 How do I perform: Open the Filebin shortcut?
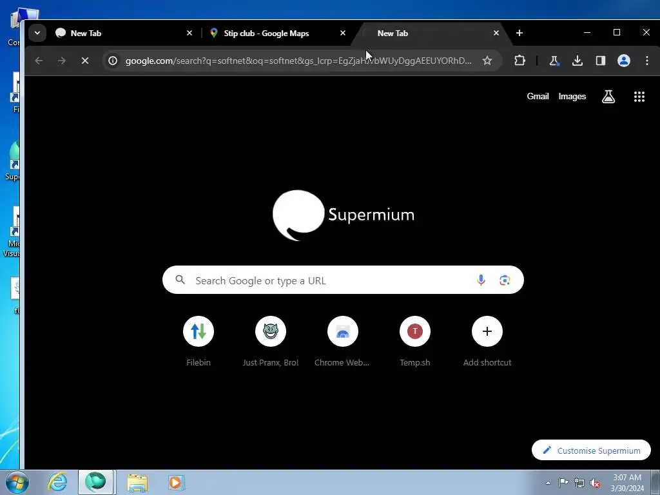199,341
